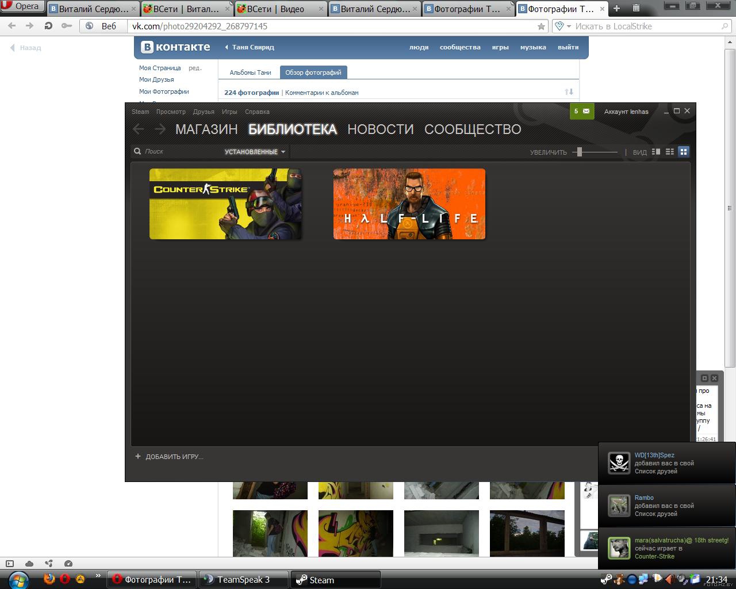Open the МАГАЗИН section

[206, 129]
